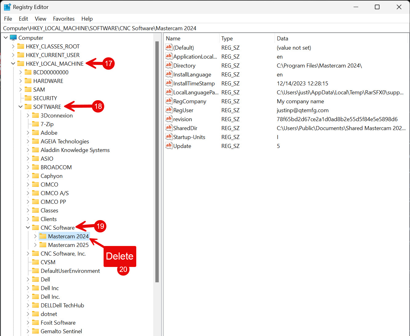Viewport: 410px width, 336px height.
Task: Click the Name column header
Action: click(x=191, y=39)
